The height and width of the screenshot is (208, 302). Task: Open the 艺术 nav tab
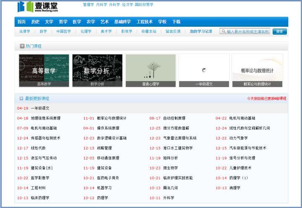(x=104, y=22)
